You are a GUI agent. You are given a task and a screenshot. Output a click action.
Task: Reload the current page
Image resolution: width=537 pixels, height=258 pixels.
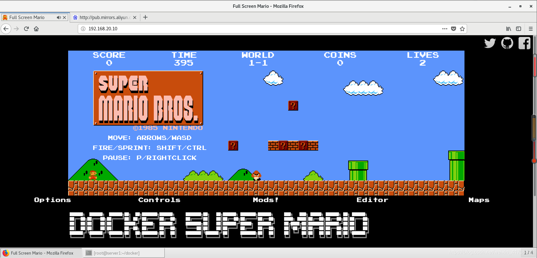(x=27, y=29)
